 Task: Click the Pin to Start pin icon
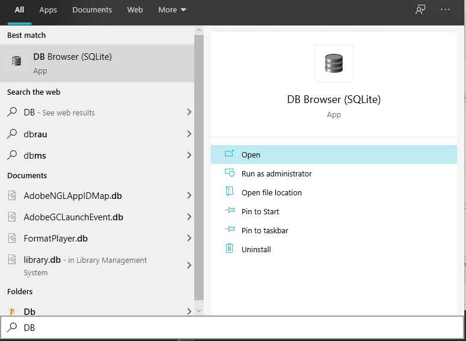click(x=230, y=210)
